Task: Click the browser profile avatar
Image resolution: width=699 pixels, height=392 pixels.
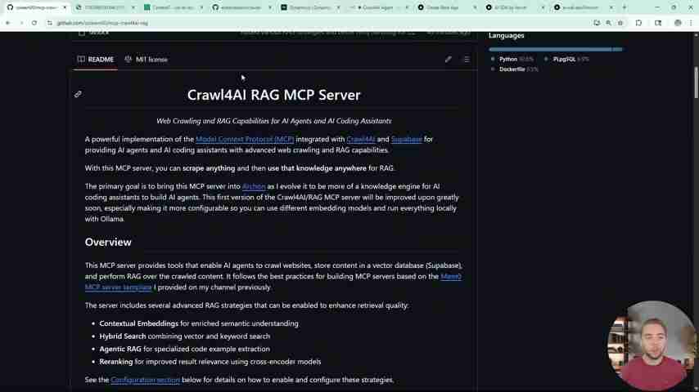Action: pos(678,23)
